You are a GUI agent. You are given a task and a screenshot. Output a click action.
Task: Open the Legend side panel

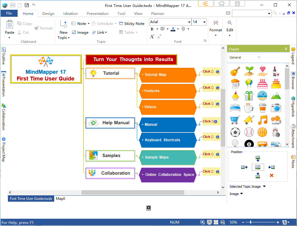coord(293,56)
